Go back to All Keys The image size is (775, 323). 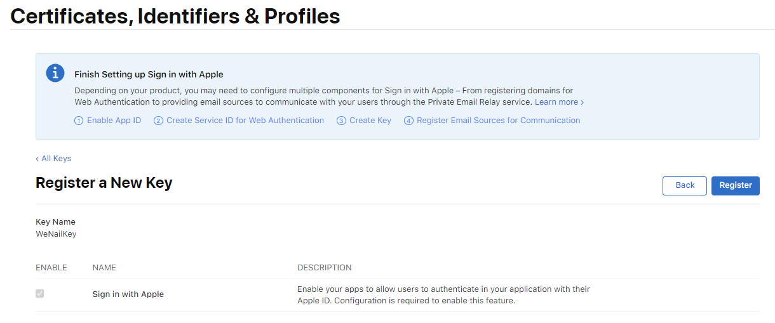click(53, 159)
